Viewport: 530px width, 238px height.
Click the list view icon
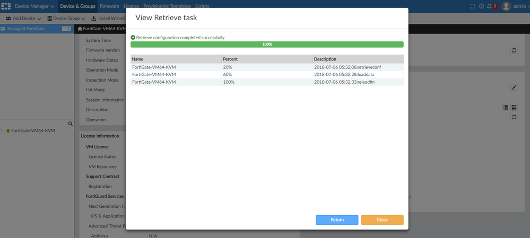pyautogui.click(x=506, y=107)
